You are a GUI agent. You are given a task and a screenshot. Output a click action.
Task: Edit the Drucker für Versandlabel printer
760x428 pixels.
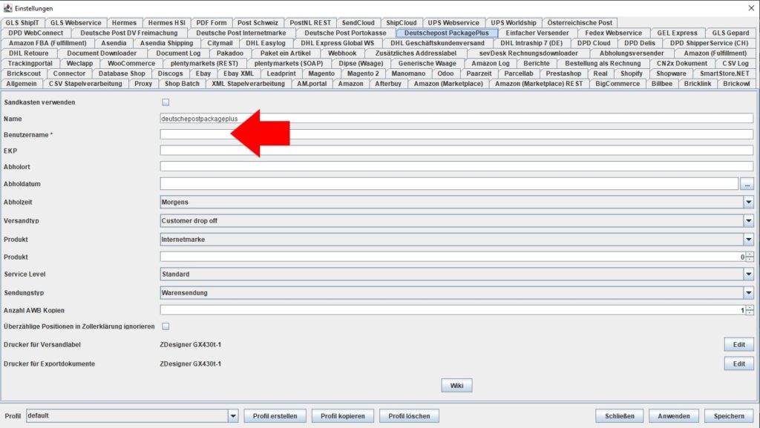point(738,345)
